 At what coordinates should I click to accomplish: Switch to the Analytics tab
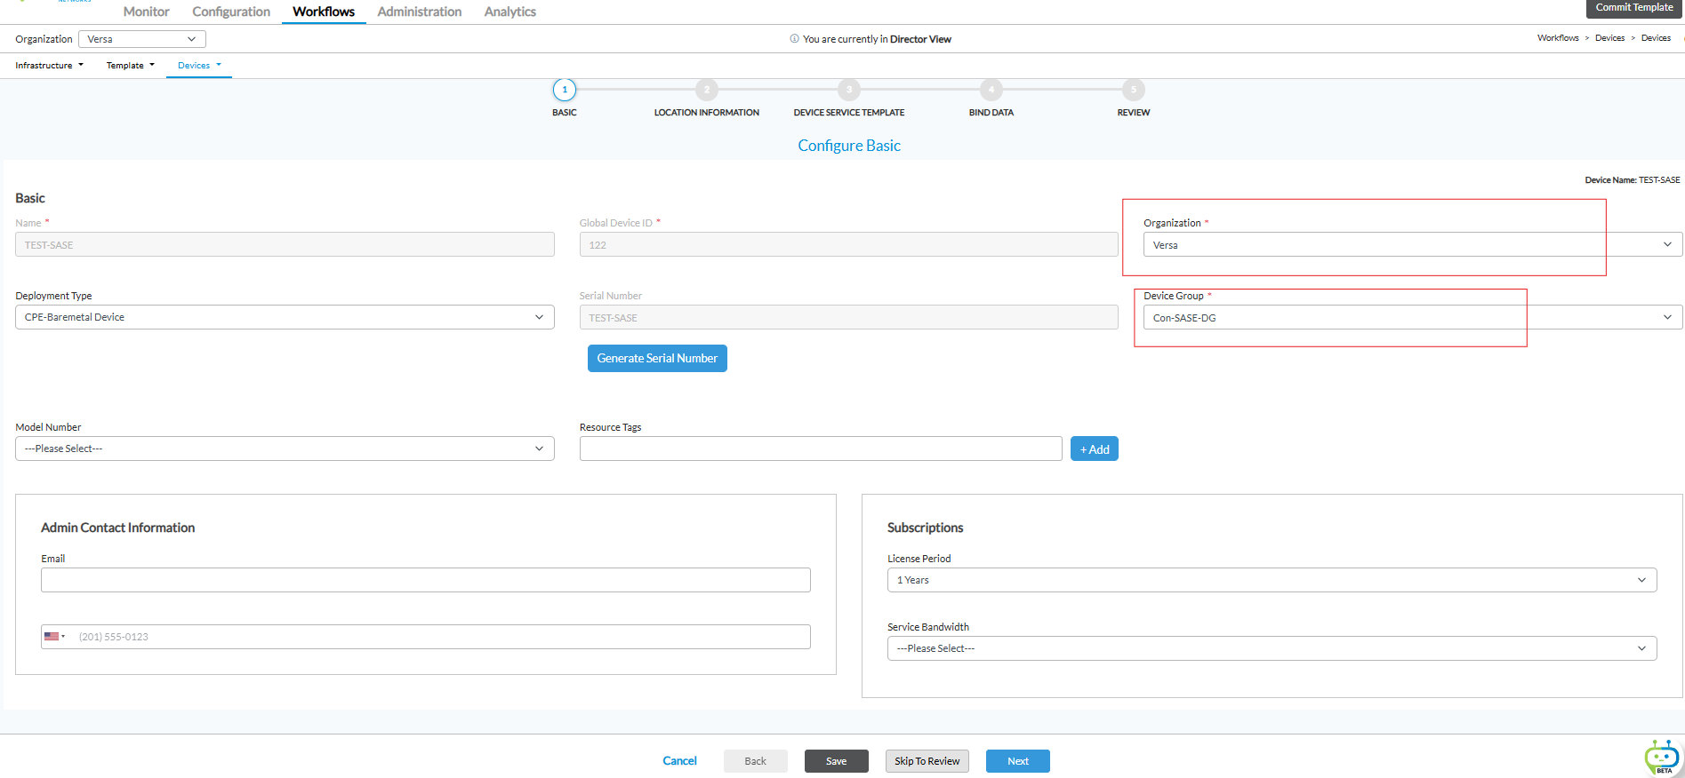point(510,12)
